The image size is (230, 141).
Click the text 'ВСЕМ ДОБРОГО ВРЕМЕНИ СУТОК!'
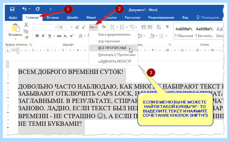[x=71, y=72]
